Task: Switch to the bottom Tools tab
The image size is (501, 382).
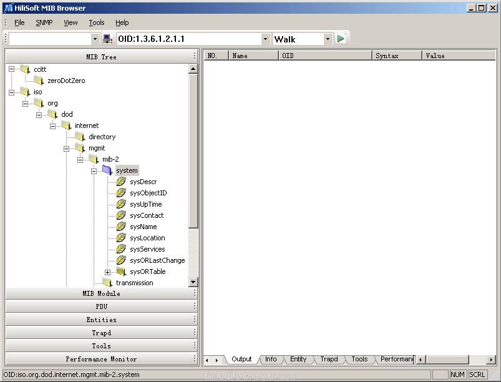Action: tap(359, 359)
